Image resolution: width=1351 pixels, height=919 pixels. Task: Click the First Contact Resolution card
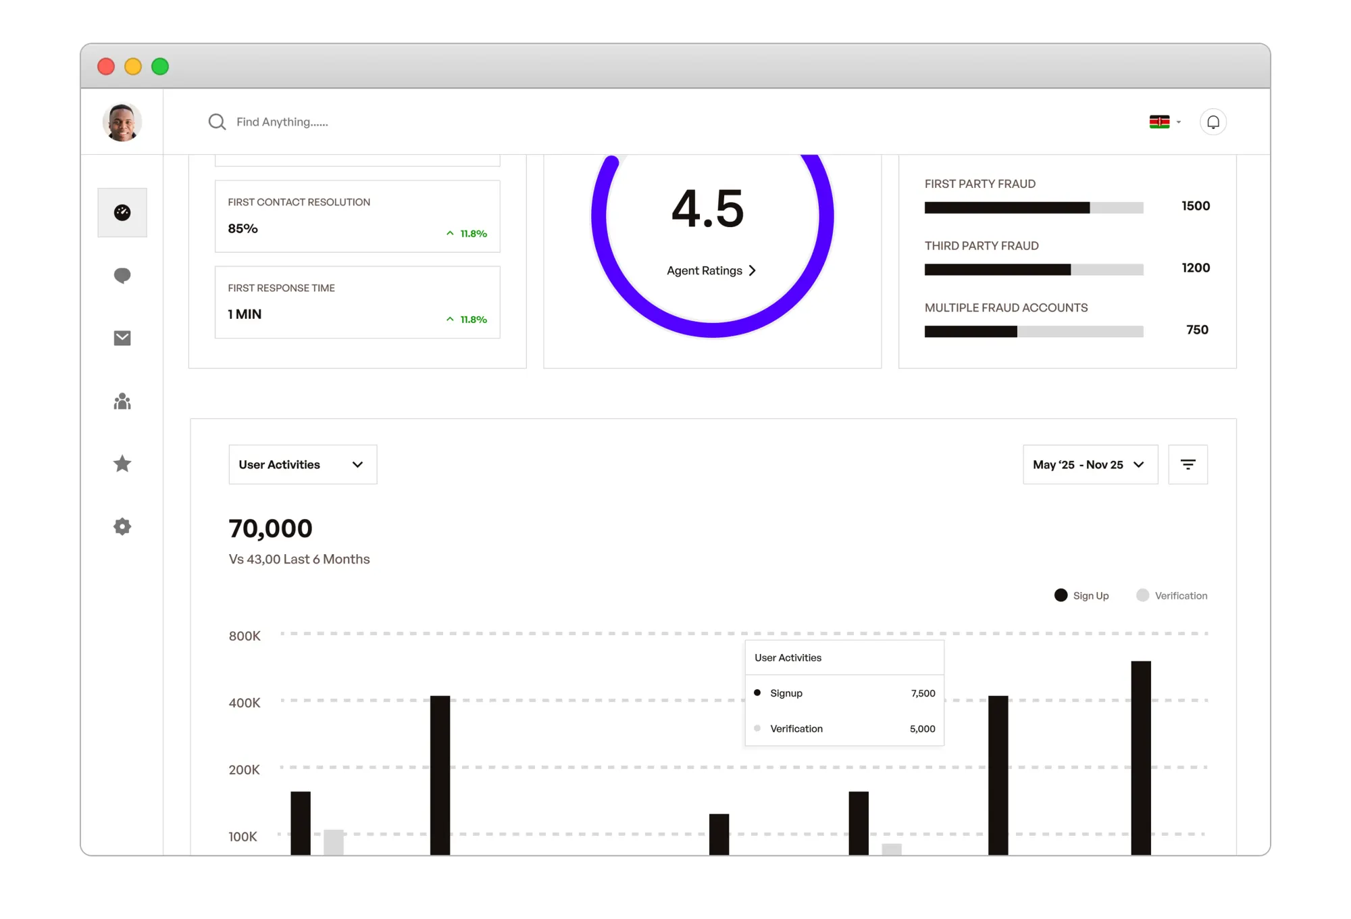[357, 216]
